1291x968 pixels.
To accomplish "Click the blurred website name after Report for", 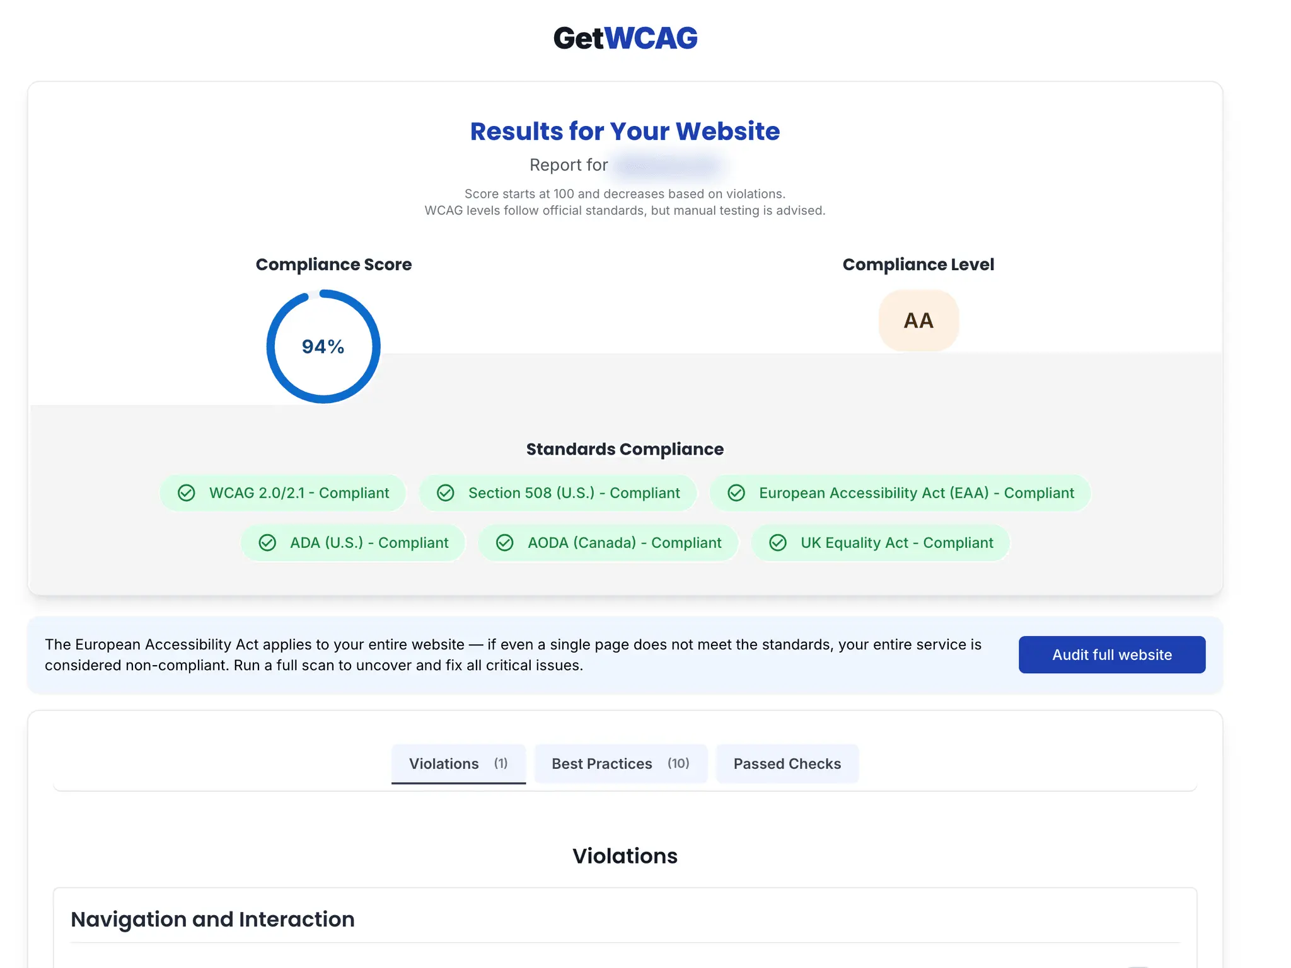I will (668, 165).
